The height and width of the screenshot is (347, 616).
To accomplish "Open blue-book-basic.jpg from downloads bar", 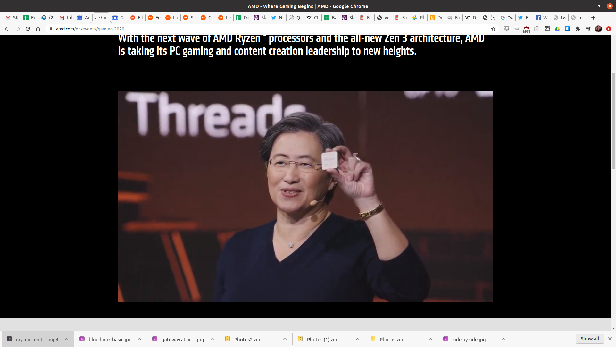I will (111, 339).
